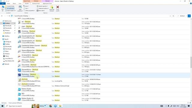Expand the Advanced options dropdown
Image resolution: width=192 pixels, height=108 pixels.
pyautogui.click(x=43, y=8)
